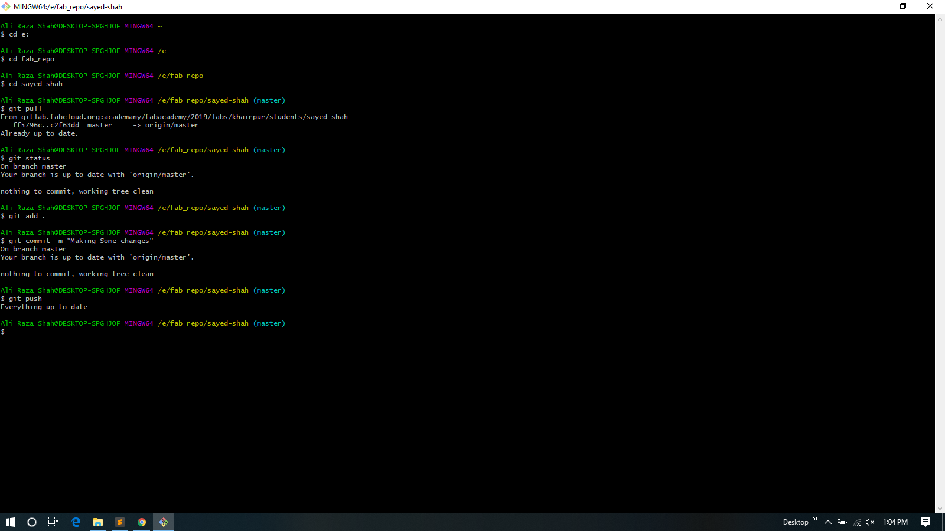Open the Git Bash window menu icon
Viewport: 945px width, 531px height.
pos(6,6)
